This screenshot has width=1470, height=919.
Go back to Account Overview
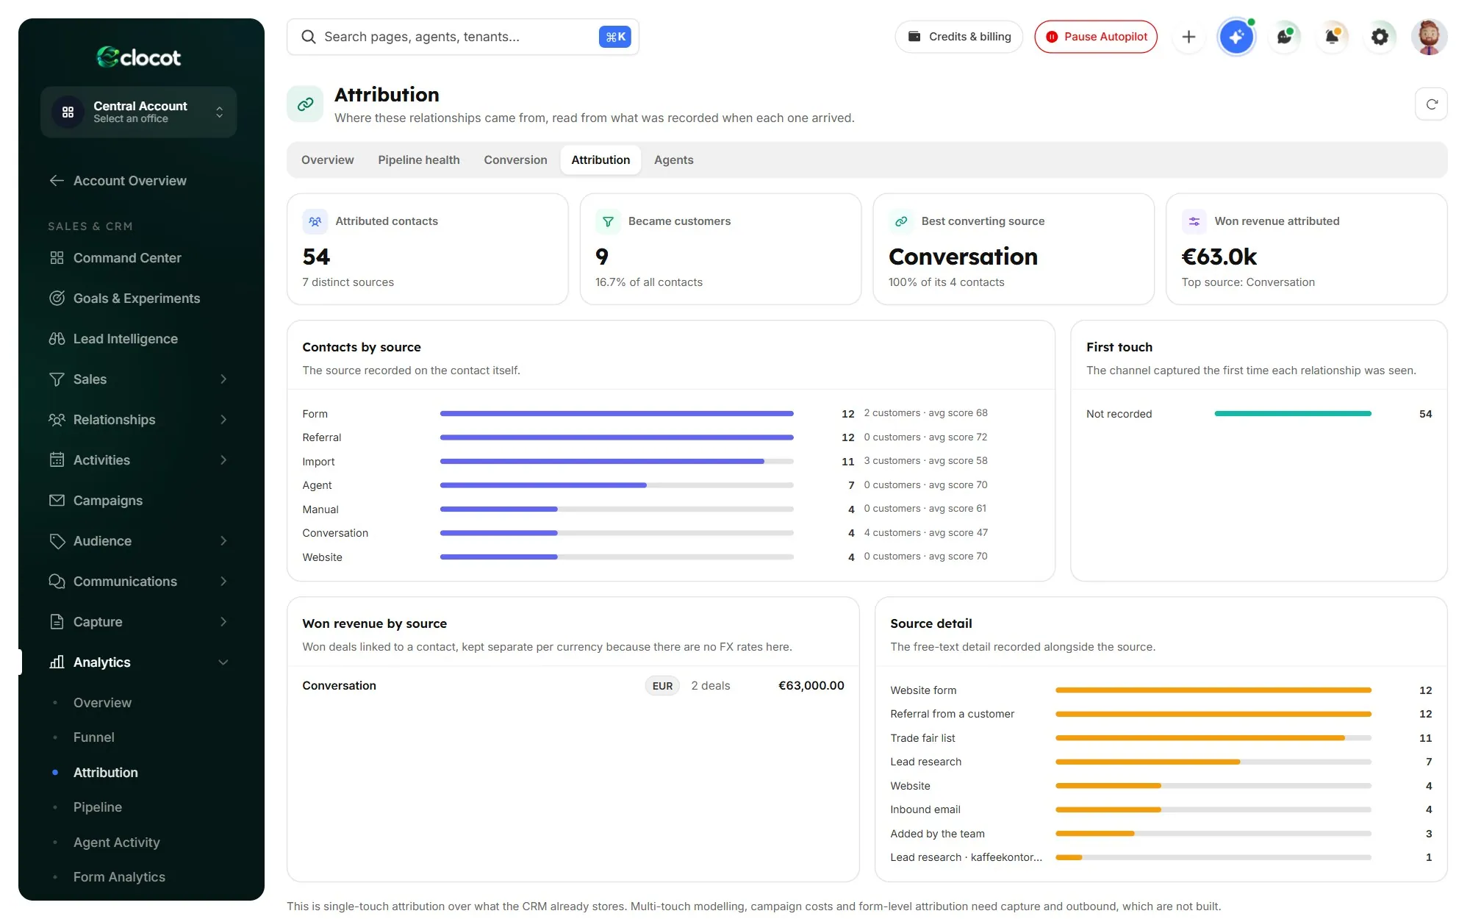click(118, 181)
